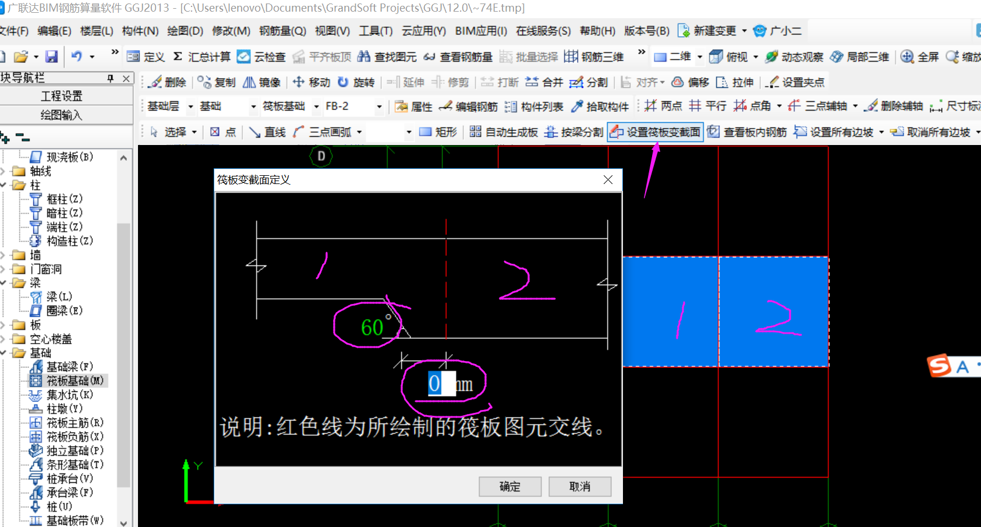Close the 筏板变截面定义 dialog

[x=608, y=180]
